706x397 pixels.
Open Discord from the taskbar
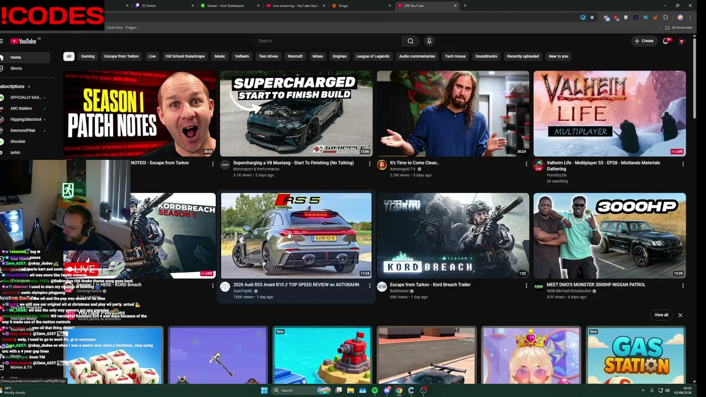[387, 390]
